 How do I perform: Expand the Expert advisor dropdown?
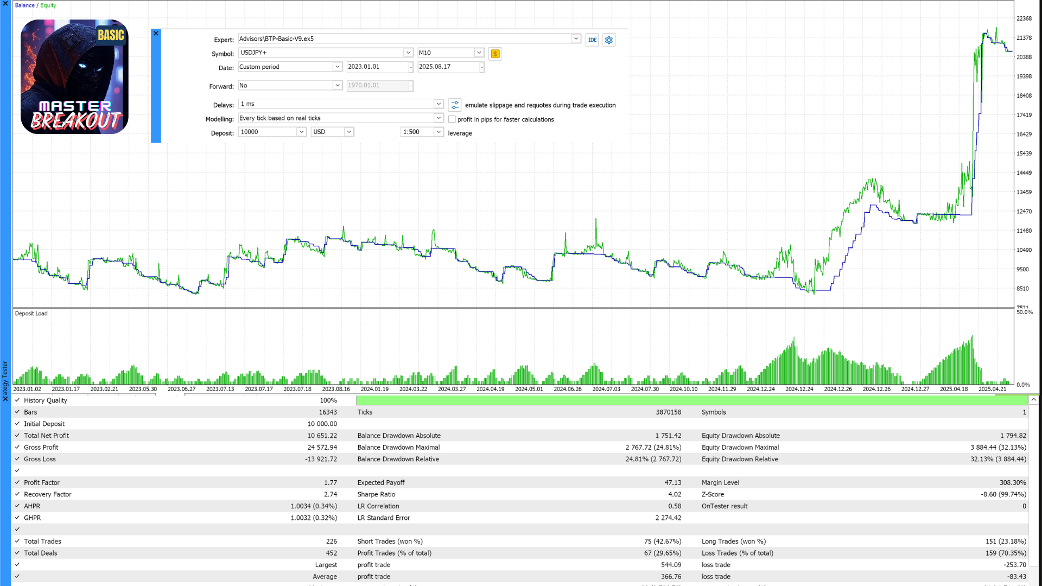click(x=575, y=39)
